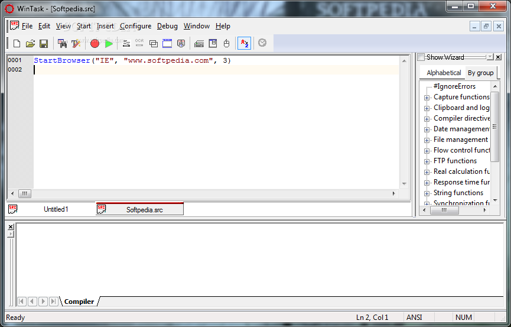Expand the File management group
Image resolution: width=511 pixels, height=327 pixels.
427,140
